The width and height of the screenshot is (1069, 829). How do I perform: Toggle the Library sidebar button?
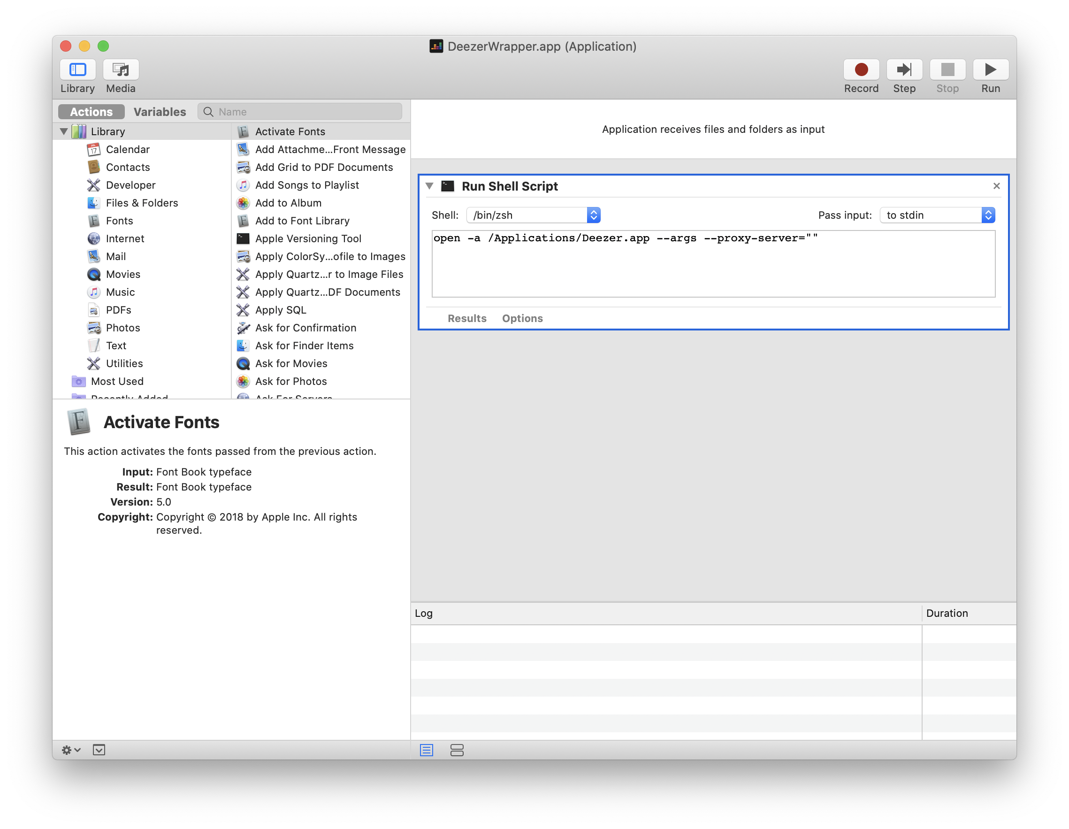click(78, 70)
